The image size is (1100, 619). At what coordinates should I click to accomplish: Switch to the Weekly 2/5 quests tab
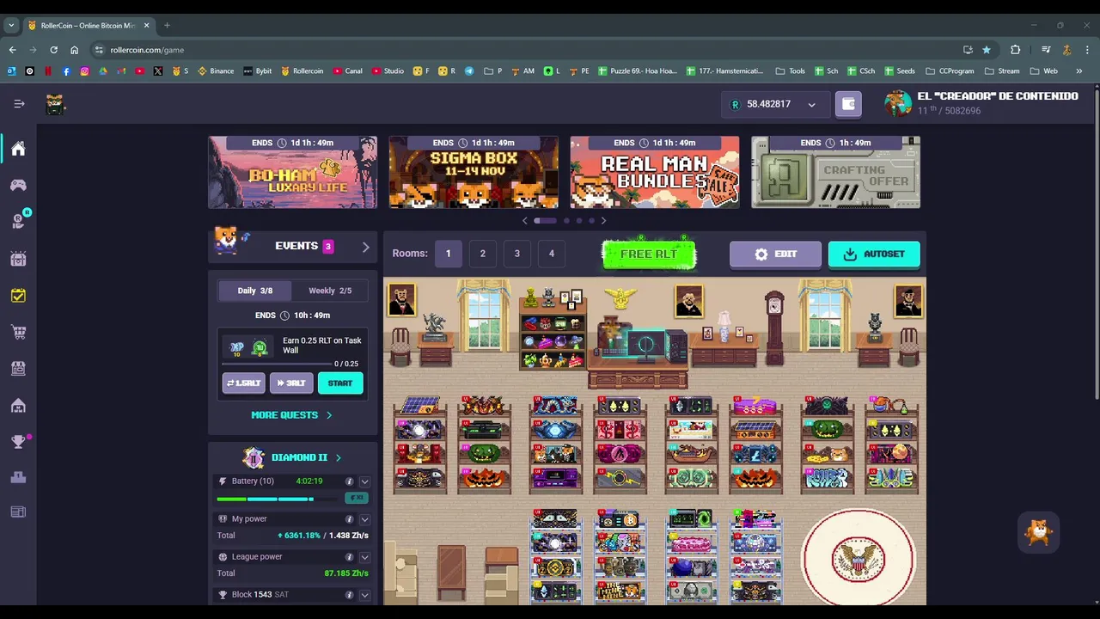click(330, 291)
